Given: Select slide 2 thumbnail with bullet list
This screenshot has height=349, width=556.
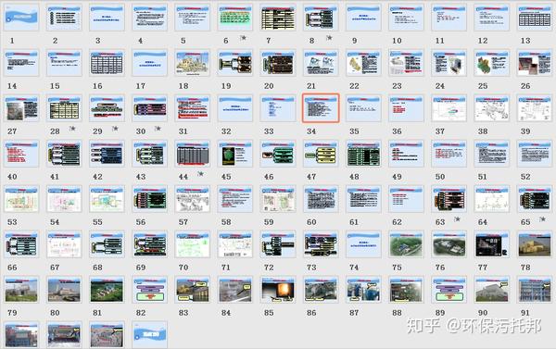Looking at the screenshot, I should click(x=64, y=18).
